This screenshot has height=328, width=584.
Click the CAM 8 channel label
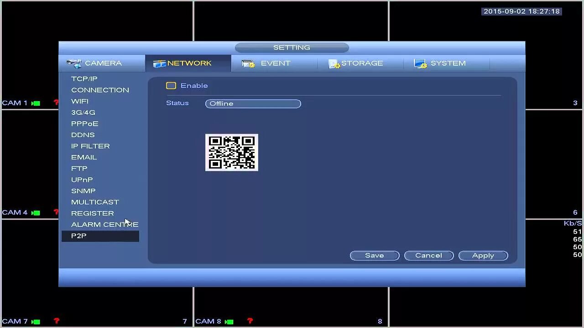(208, 321)
